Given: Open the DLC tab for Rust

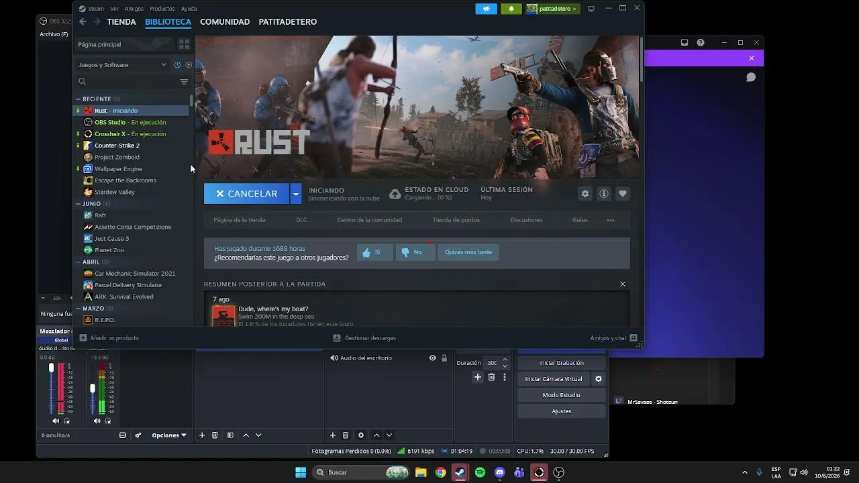Looking at the screenshot, I should pos(301,220).
